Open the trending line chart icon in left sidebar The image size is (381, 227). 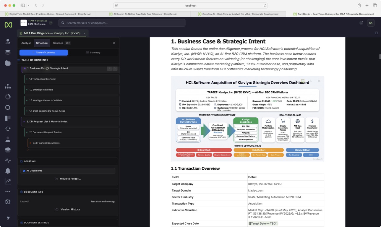click(8, 181)
